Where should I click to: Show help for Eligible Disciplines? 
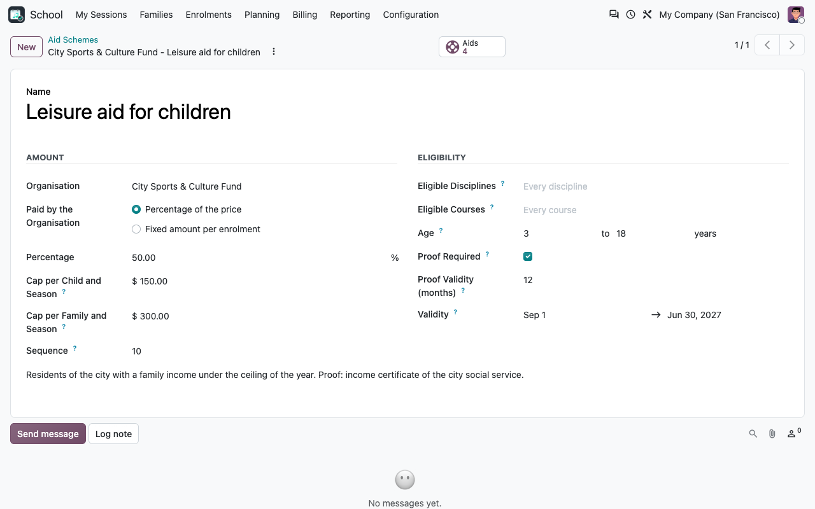click(502, 183)
